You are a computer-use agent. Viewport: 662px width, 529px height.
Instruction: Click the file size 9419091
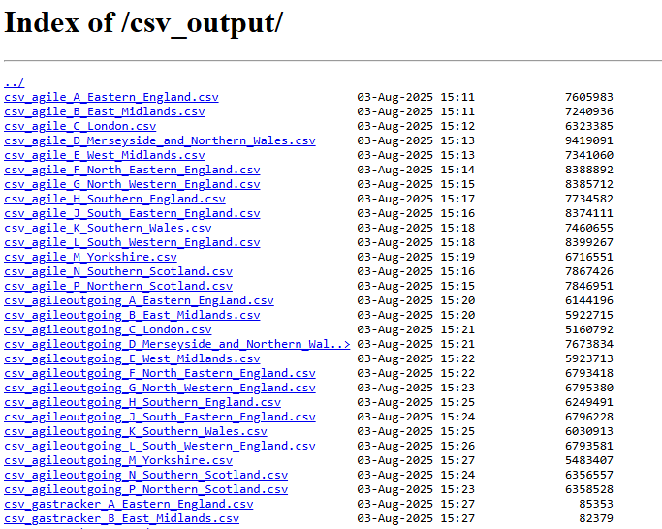pyautogui.click(x=589, y=140)
